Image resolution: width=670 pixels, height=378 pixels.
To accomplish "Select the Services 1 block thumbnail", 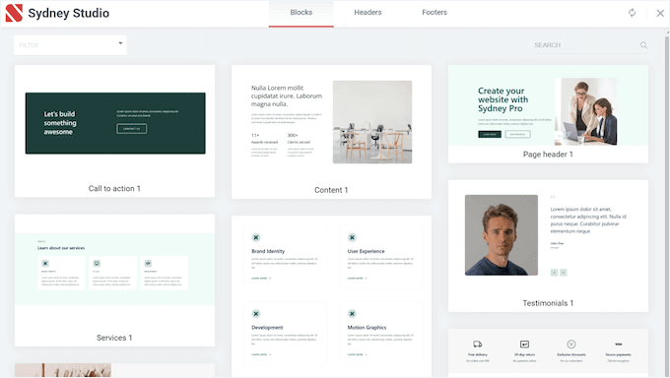I will 114,280.
